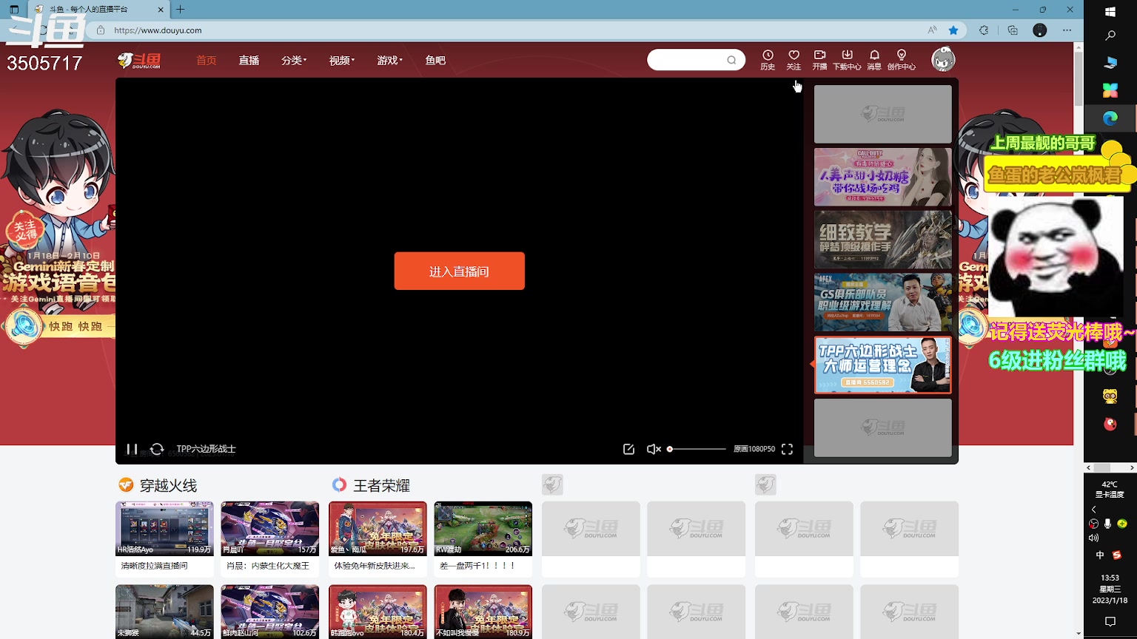Open the 韩跑跑ovo stream thumbnail
1137x639 pixels.
click(378, 612)
